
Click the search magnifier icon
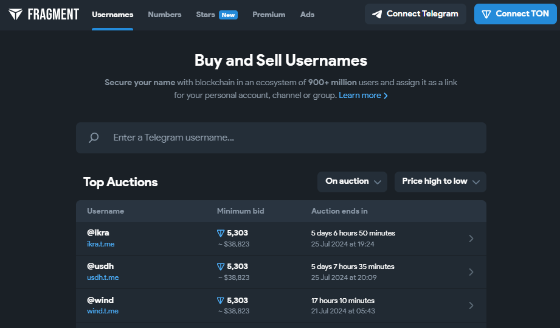94,138
